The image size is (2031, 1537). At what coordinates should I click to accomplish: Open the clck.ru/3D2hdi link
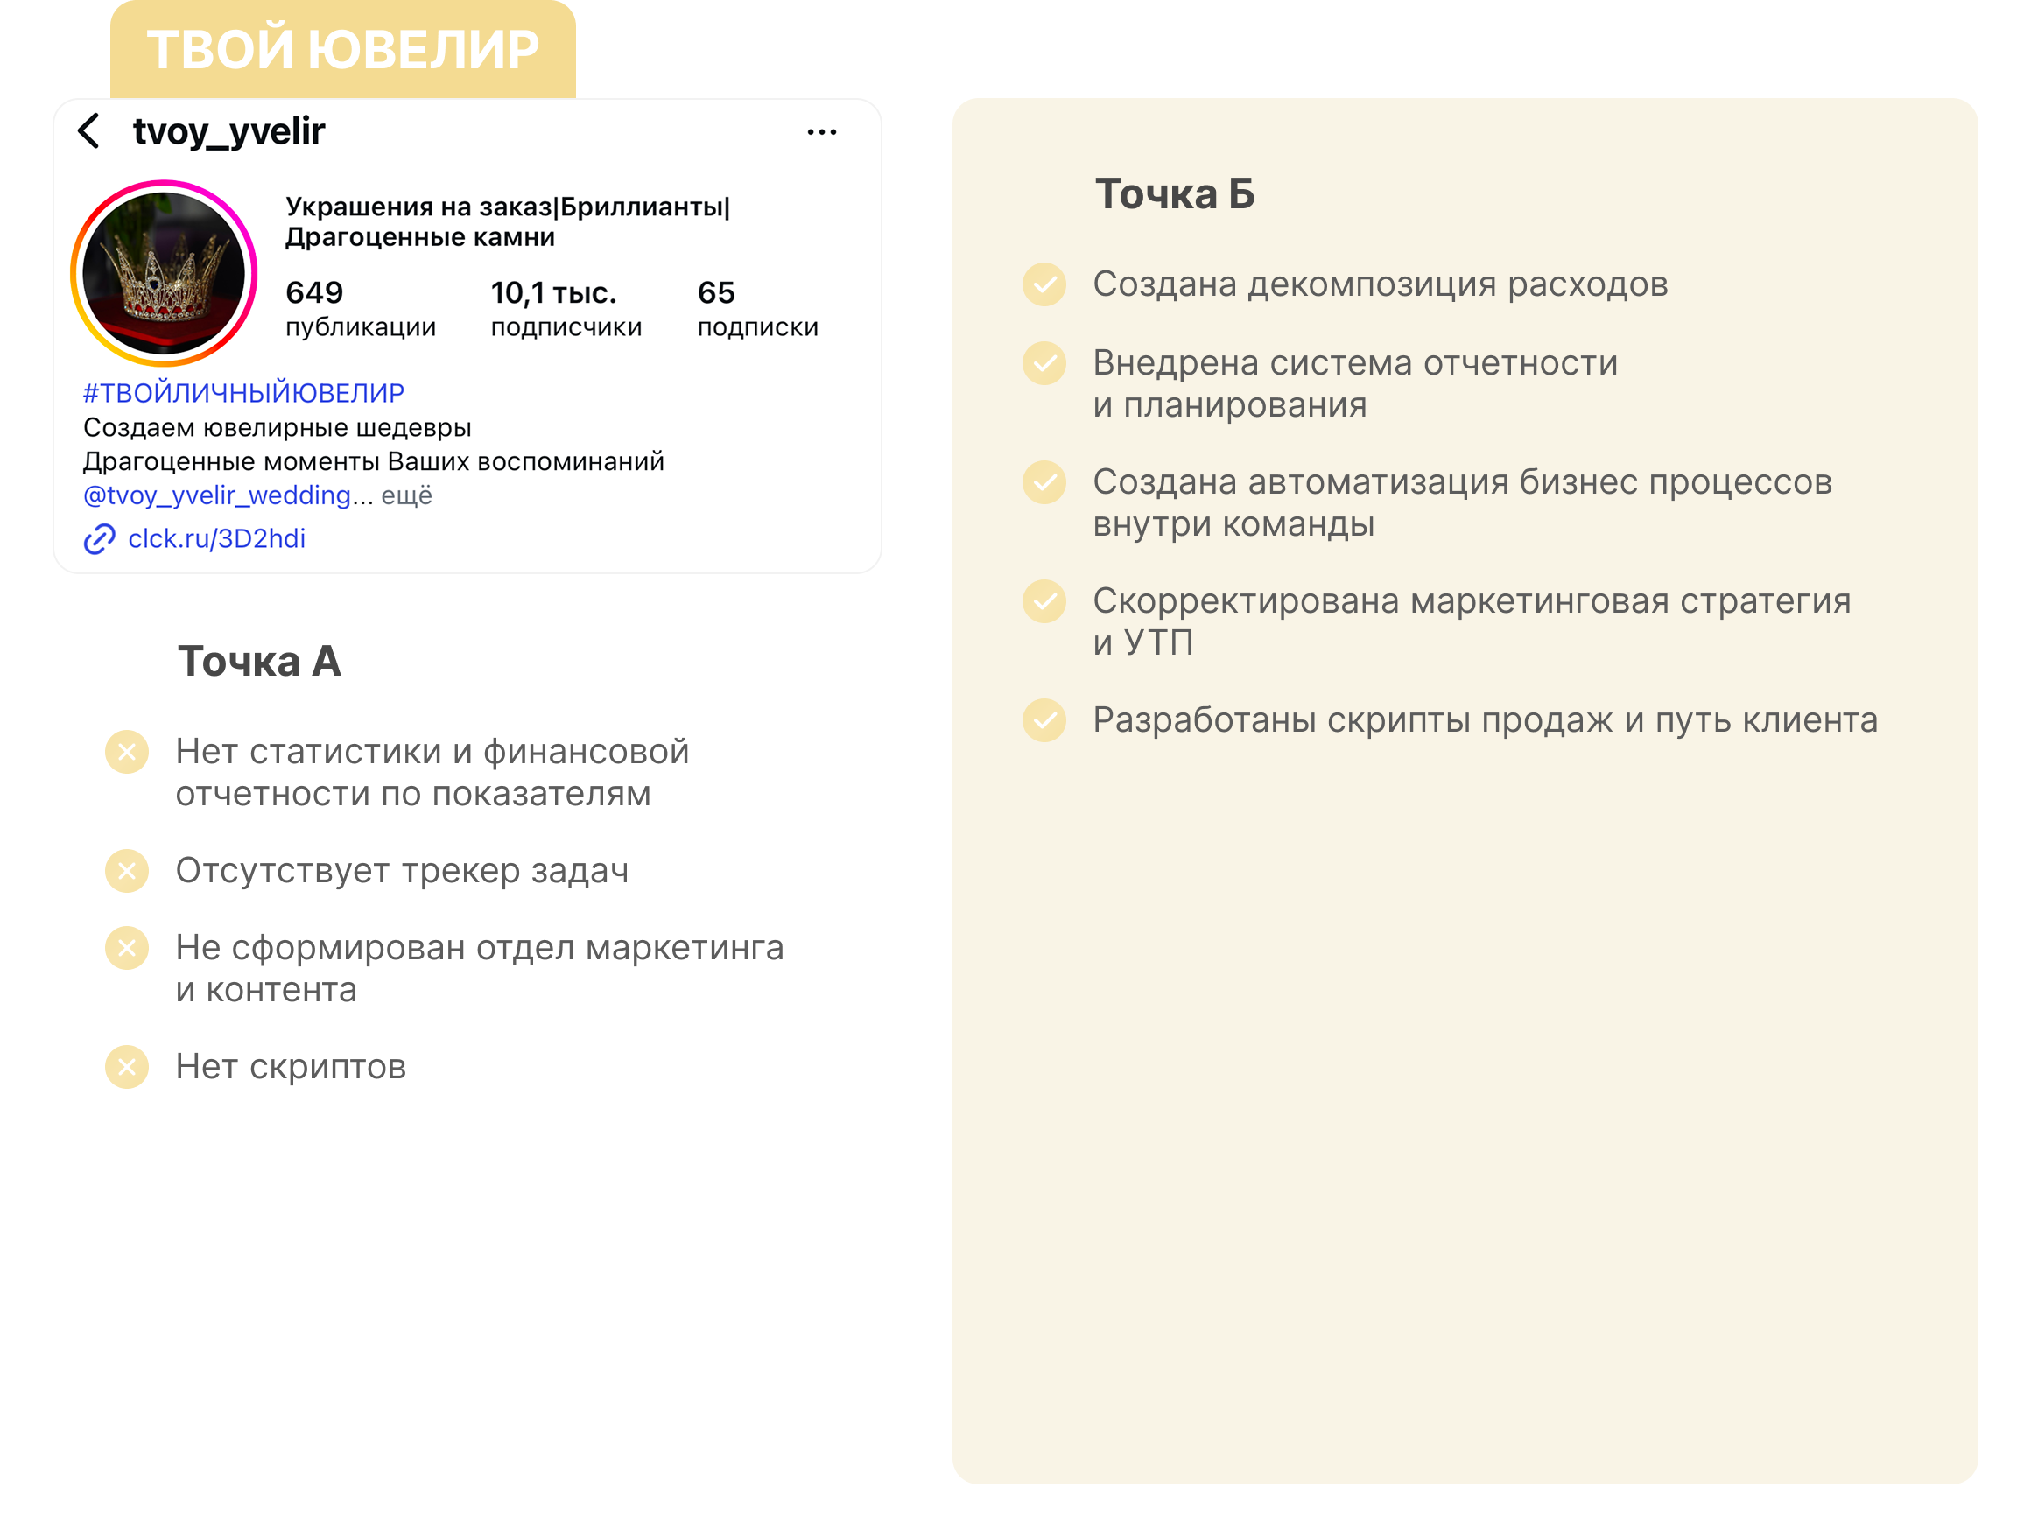pyautogui.click(x=217, y=539)
